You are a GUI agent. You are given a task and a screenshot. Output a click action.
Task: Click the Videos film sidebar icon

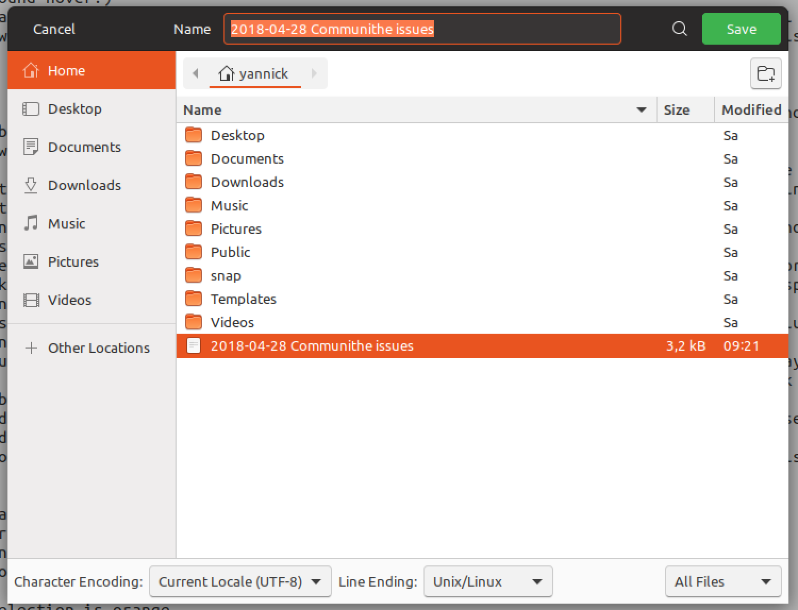click(x=31, y=300)
